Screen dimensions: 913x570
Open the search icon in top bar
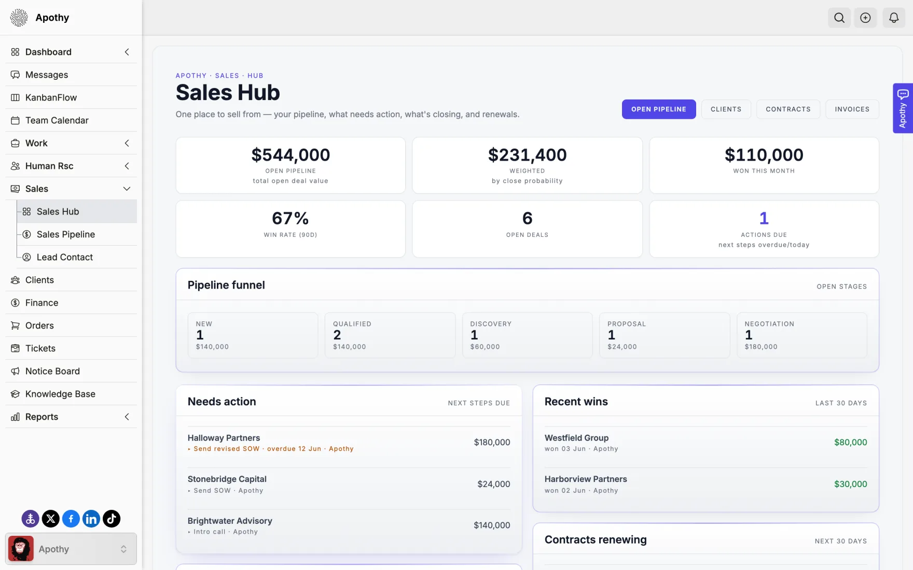pyautogui.click(x=839, y=18)
